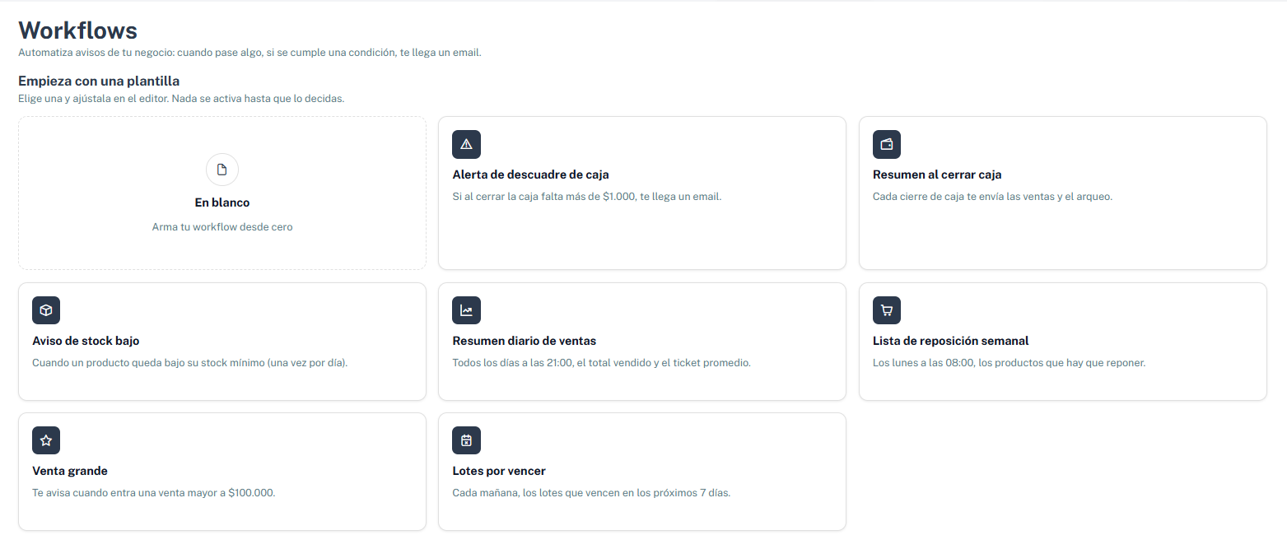Click the text 'Arma tu workflow desde cero'
Image resolution: width=1287 pixels, height=549 pixels.
click(x=222, y=227)
